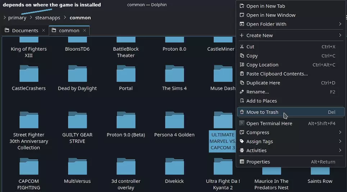
Task: Open the CastleCrashers folder icon
Action: [29, 74]
